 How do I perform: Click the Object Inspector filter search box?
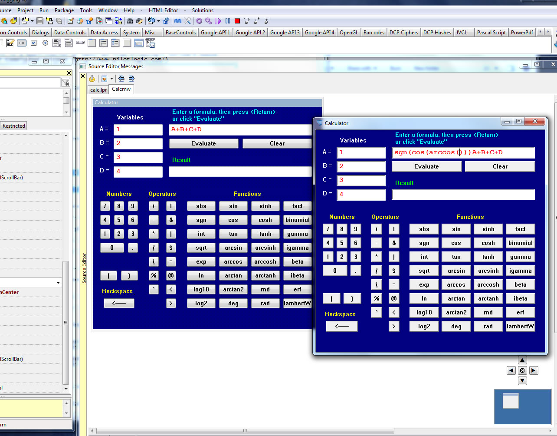tap(29, 83)
